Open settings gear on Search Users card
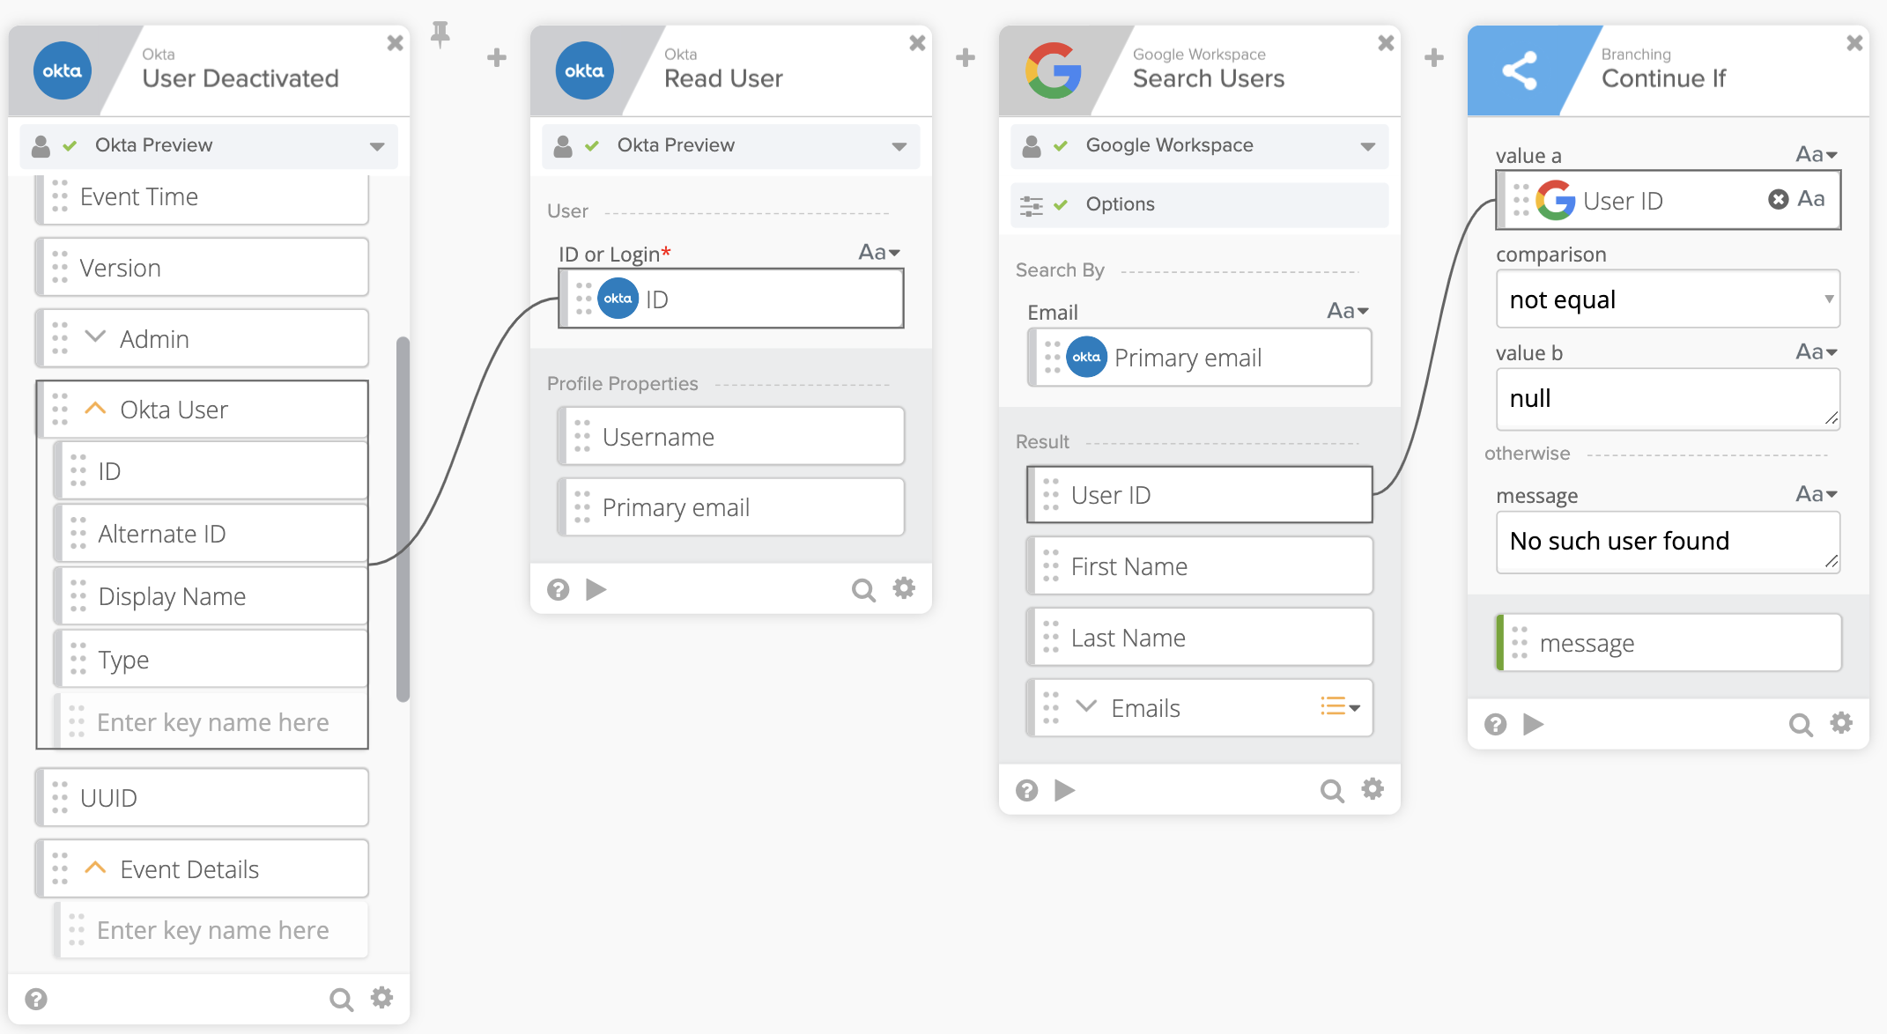The height and width of the screenshot is (1034, 1887). 1373,789
